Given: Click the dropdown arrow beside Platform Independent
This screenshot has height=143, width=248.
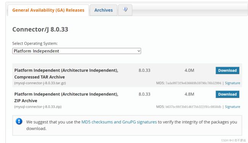Looking at the screenshot, I should 138,51.
